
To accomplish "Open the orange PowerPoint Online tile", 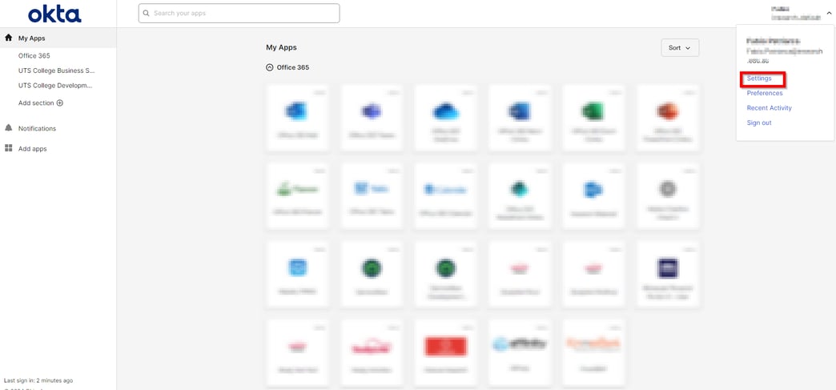I will 668,117.
